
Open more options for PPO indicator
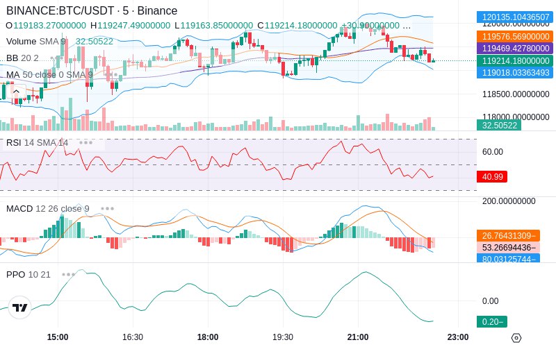pyautogui.click(x=68, y=274)
